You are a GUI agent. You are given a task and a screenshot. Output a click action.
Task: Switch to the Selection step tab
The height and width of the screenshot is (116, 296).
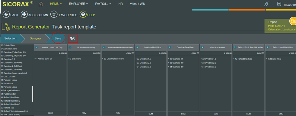click(x=10, y=38)
